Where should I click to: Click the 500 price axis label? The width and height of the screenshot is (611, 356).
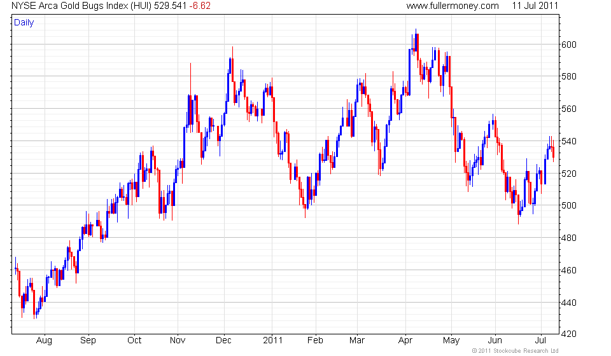568,205
